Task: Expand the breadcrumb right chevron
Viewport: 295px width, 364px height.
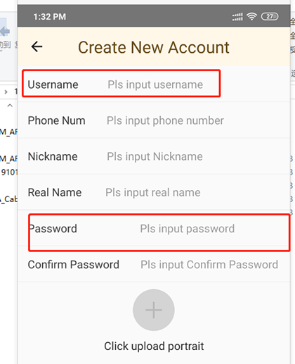Action: (x=6, y=92)
